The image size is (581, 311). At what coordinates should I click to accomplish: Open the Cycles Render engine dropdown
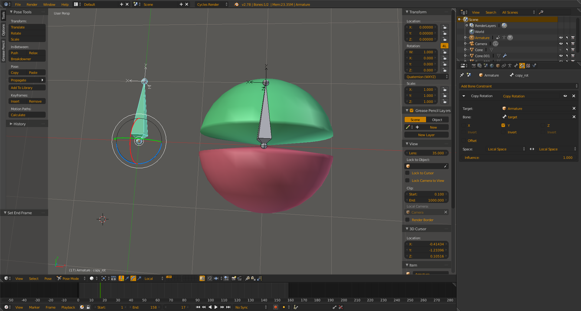click(212, 4)
